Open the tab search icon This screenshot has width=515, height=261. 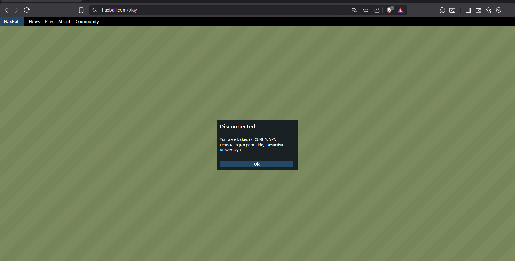click(x=452, y=10)
